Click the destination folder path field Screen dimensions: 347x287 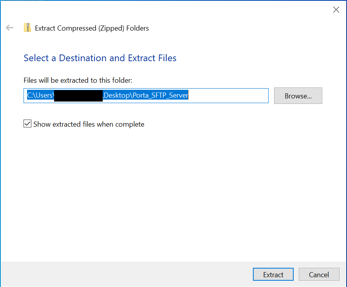[146, 96]
